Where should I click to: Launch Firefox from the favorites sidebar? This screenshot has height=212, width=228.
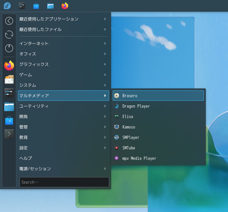(9, 66)
